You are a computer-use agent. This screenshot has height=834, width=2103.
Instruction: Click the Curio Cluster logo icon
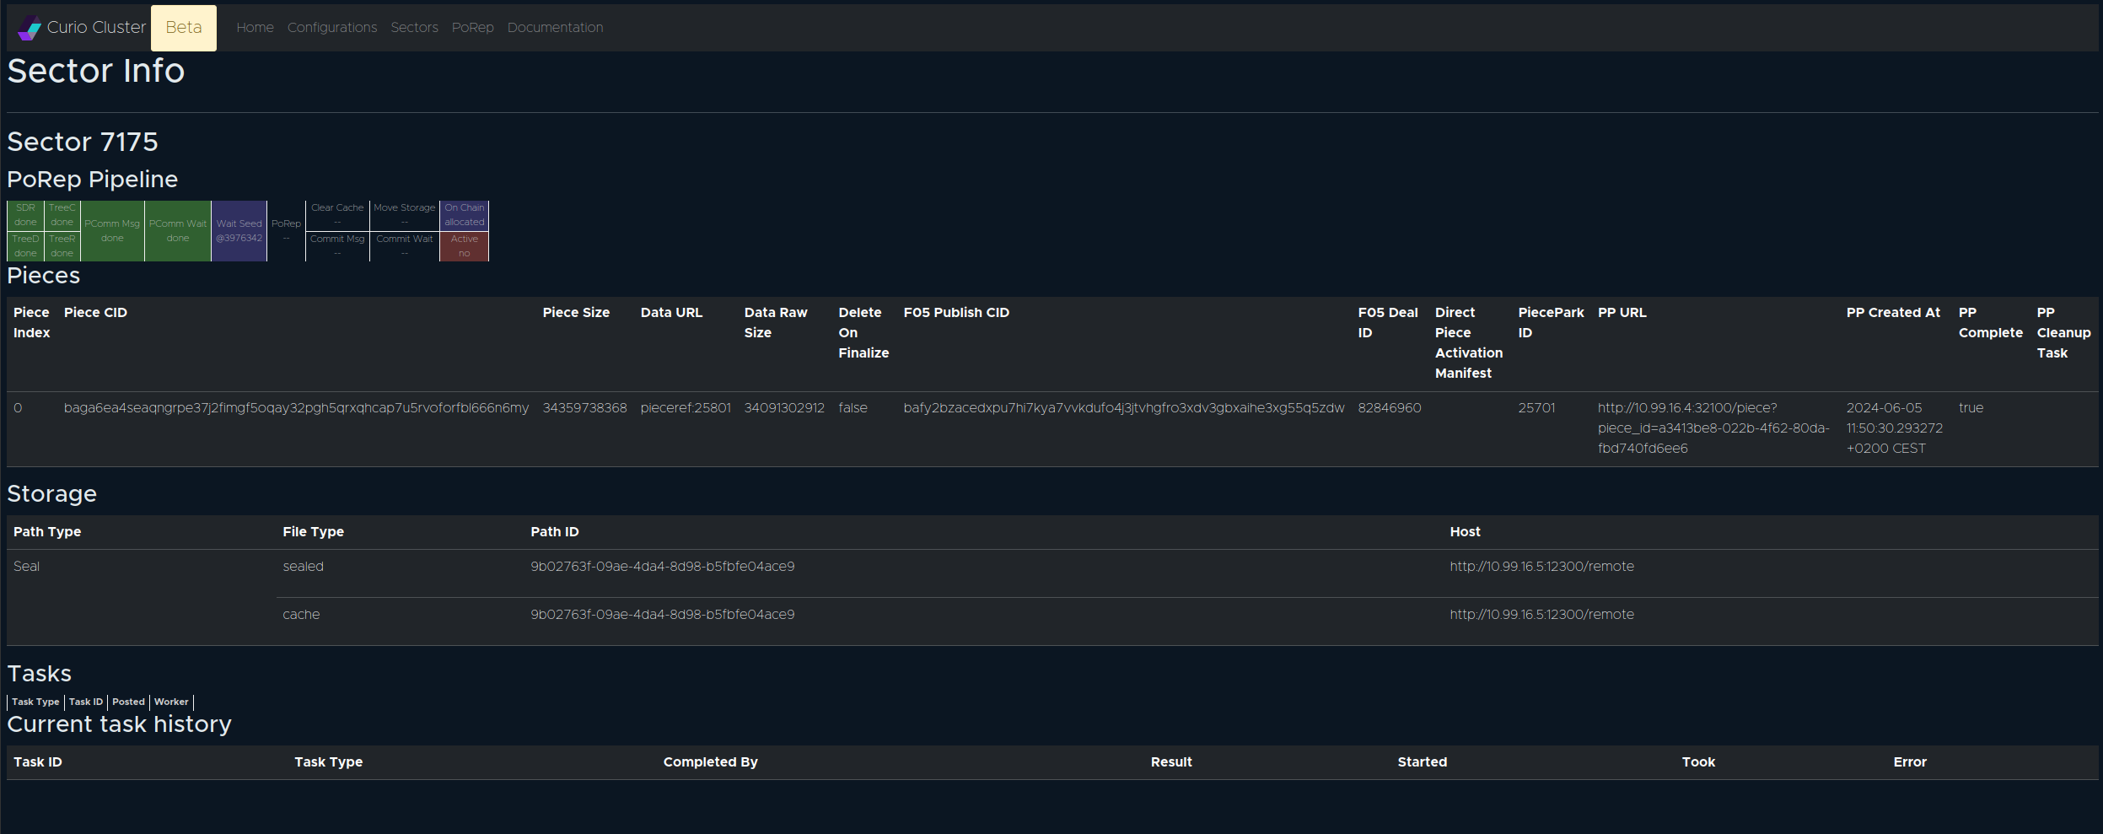point(30,28)
